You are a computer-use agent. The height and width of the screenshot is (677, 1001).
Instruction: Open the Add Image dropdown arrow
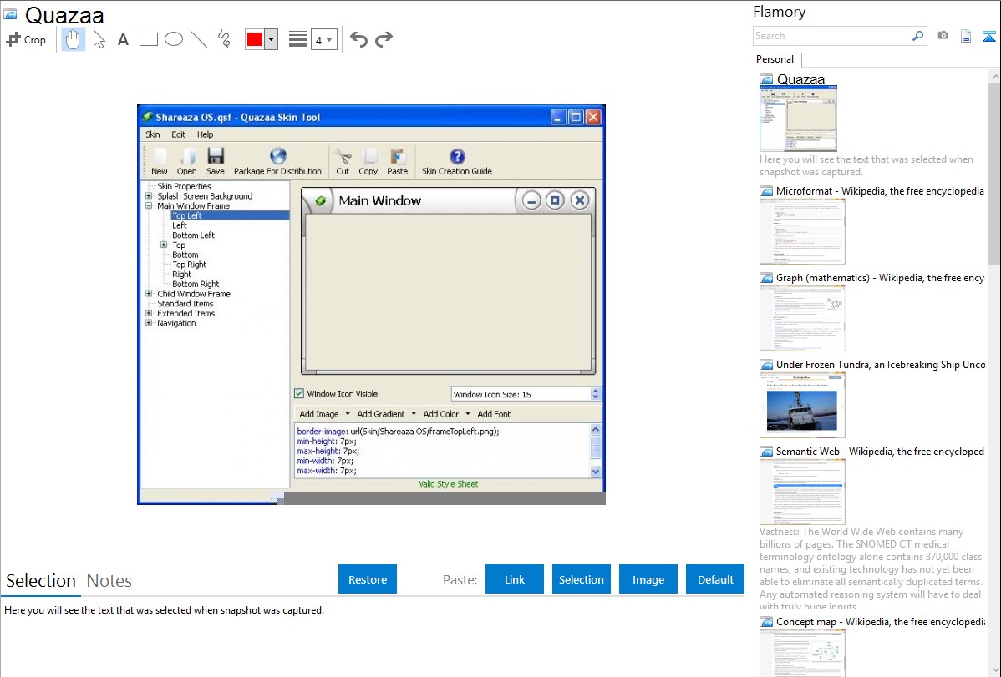pyautogui.click(x=348, y=413)
